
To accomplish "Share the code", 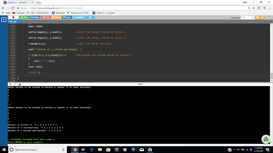I will (x=56, y=17).
